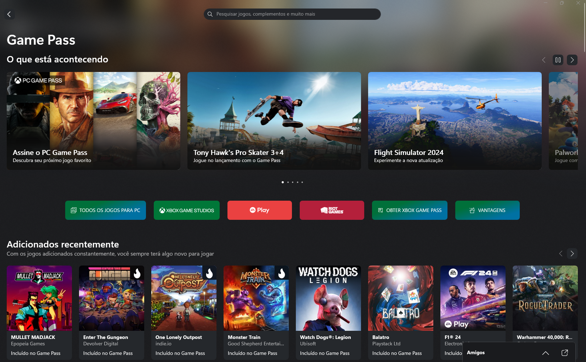Viewport: 586px width, 362px height.
Task: Open One Lonely Outpost game cover
Action: (x=184, y=298)
